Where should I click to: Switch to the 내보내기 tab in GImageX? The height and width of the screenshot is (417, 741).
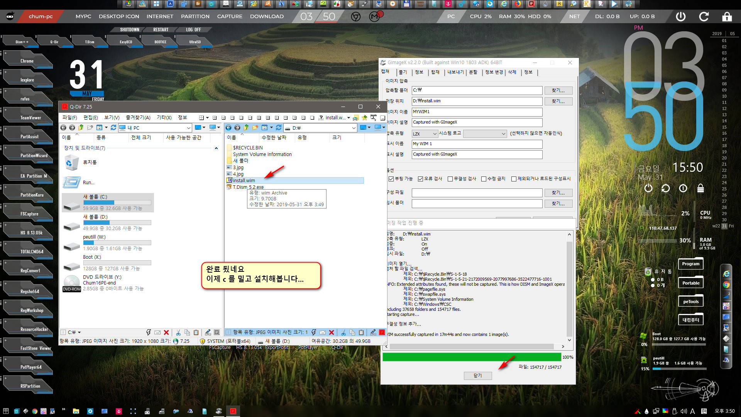[455, 72]
